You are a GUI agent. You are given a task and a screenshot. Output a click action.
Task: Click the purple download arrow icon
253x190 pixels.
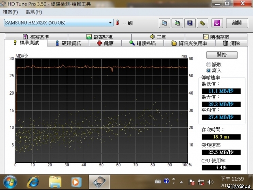pos(217,23)
